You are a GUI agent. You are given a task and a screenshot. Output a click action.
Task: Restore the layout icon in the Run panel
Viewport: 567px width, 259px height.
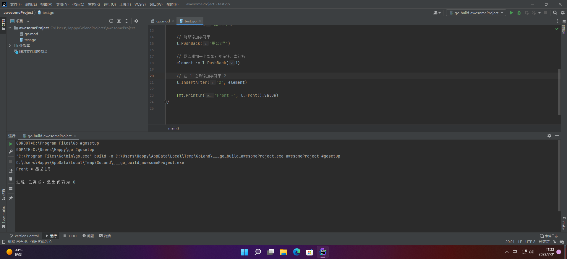pos(11,188)
